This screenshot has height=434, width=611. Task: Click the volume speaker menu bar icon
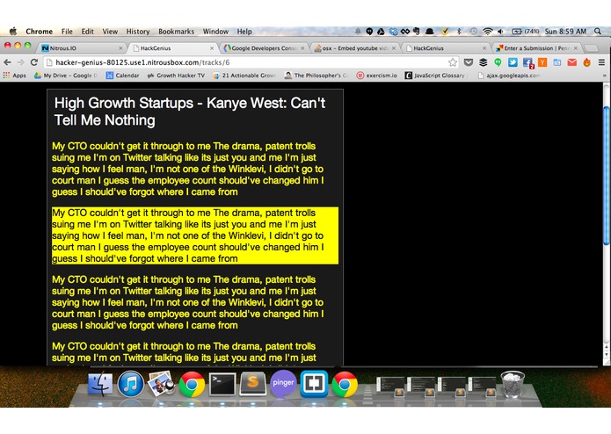point(501,31)
